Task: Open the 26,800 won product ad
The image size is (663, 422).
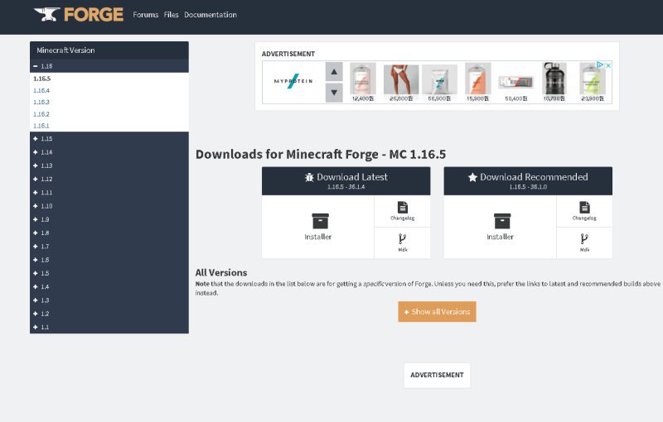Action: point(401,82)
